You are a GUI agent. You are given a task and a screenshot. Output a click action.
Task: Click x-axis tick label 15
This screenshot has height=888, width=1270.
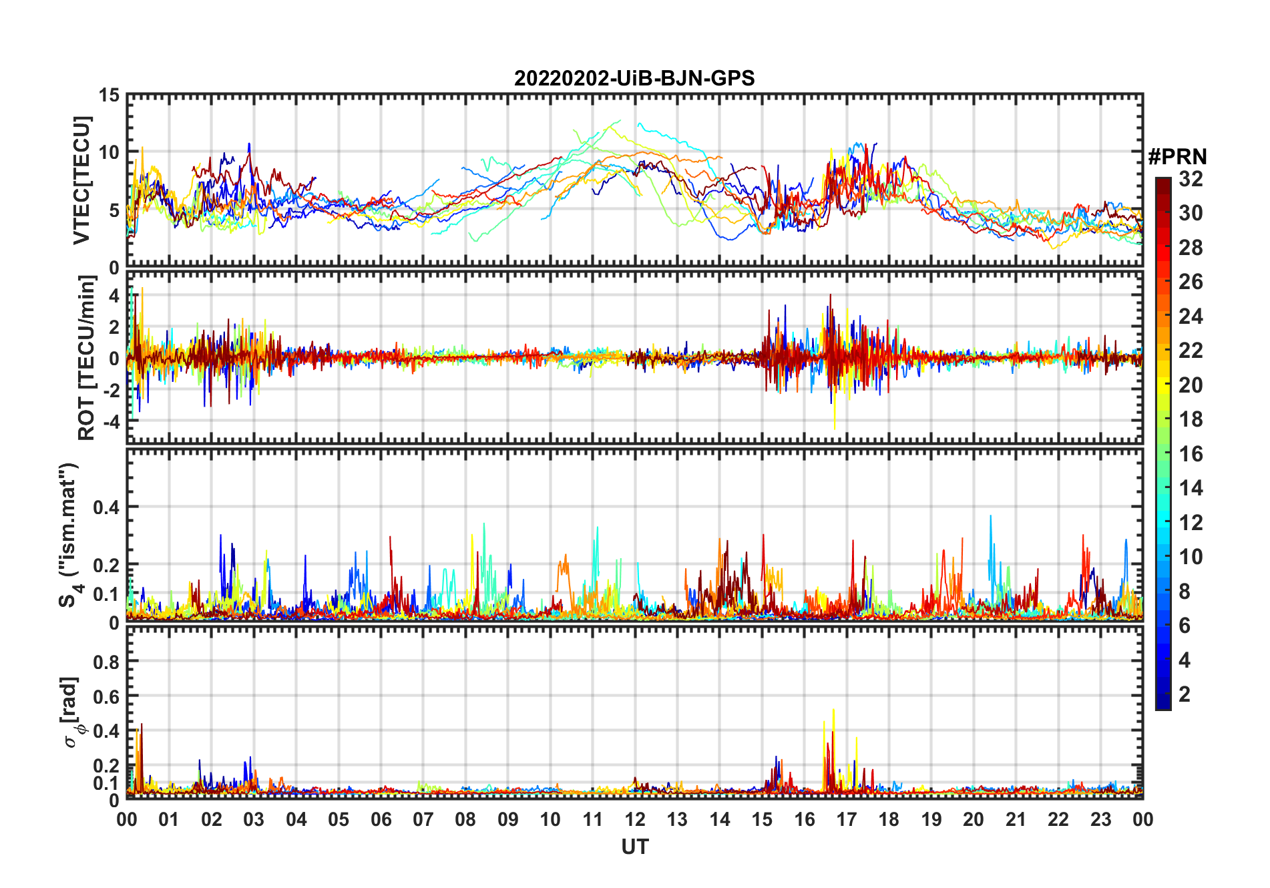[x=762, y=819]
